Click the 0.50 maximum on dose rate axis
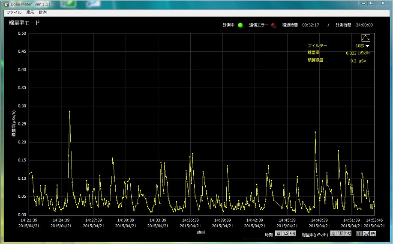The width and height of the screenshot is (393, 244). coord(21,33)
